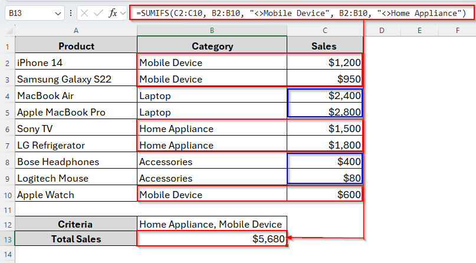The width and height of the screenshot is (476, 263).
Task: Open the Name Box dropdown arrow
Action: tap(58, 13)
